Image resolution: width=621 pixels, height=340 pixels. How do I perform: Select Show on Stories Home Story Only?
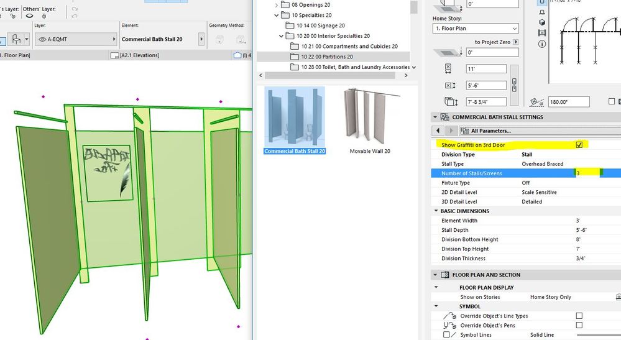(x=526, y=297)
